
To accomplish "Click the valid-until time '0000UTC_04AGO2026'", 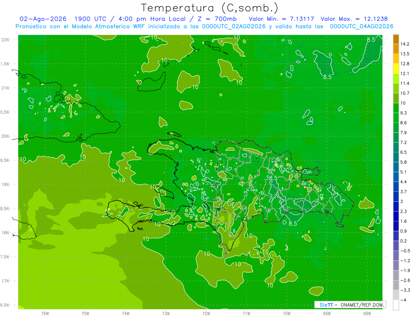I will [x=362, y=26].
